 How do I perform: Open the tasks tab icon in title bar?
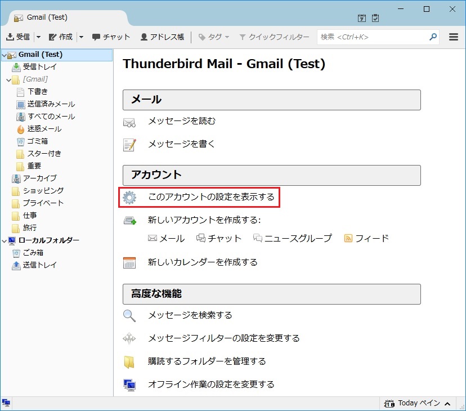coord(375,18)
